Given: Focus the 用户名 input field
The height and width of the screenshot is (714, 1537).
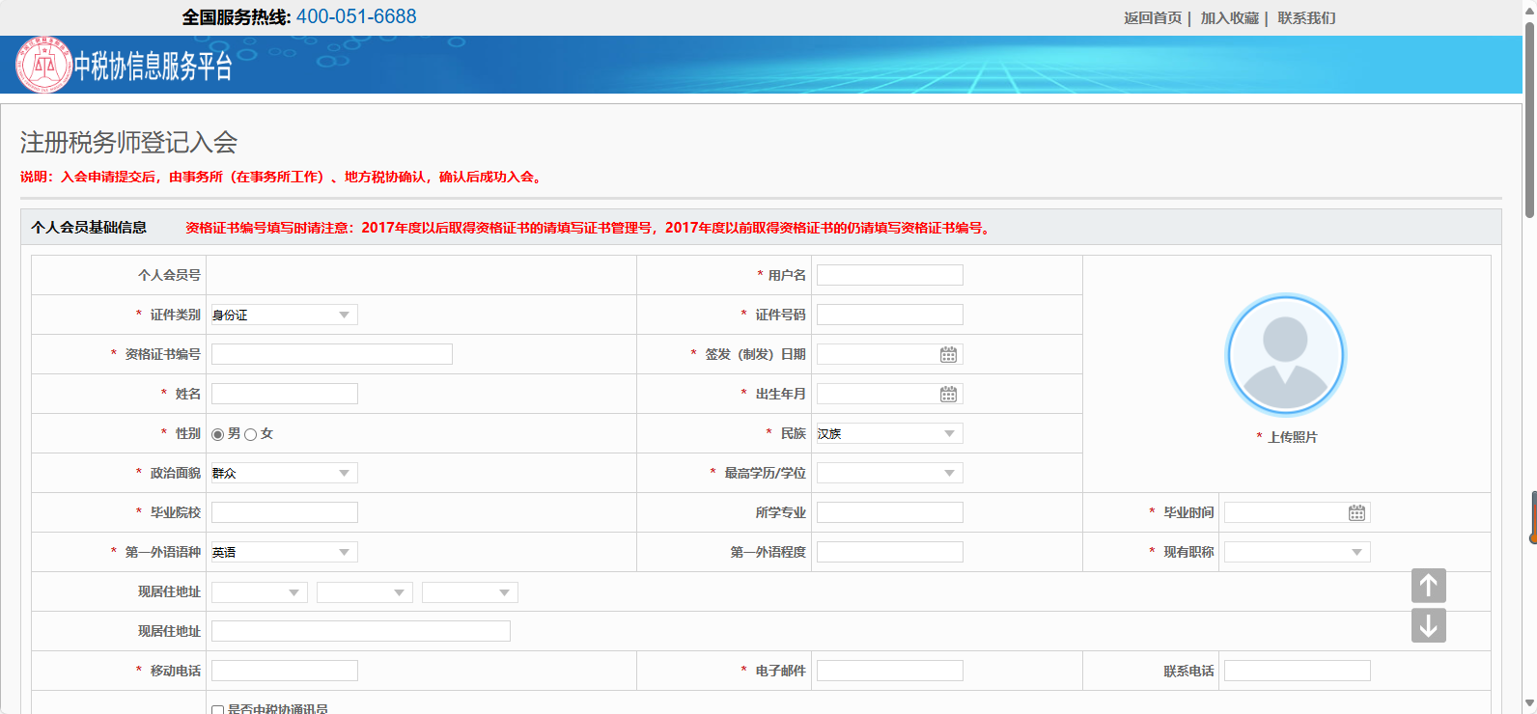Looking at the screenshot, I should 889,275.
